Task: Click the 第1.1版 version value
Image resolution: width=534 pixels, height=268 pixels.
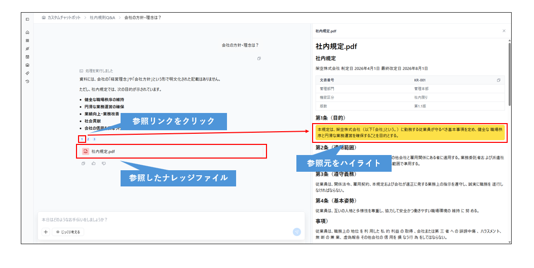Action: [420, 106]
